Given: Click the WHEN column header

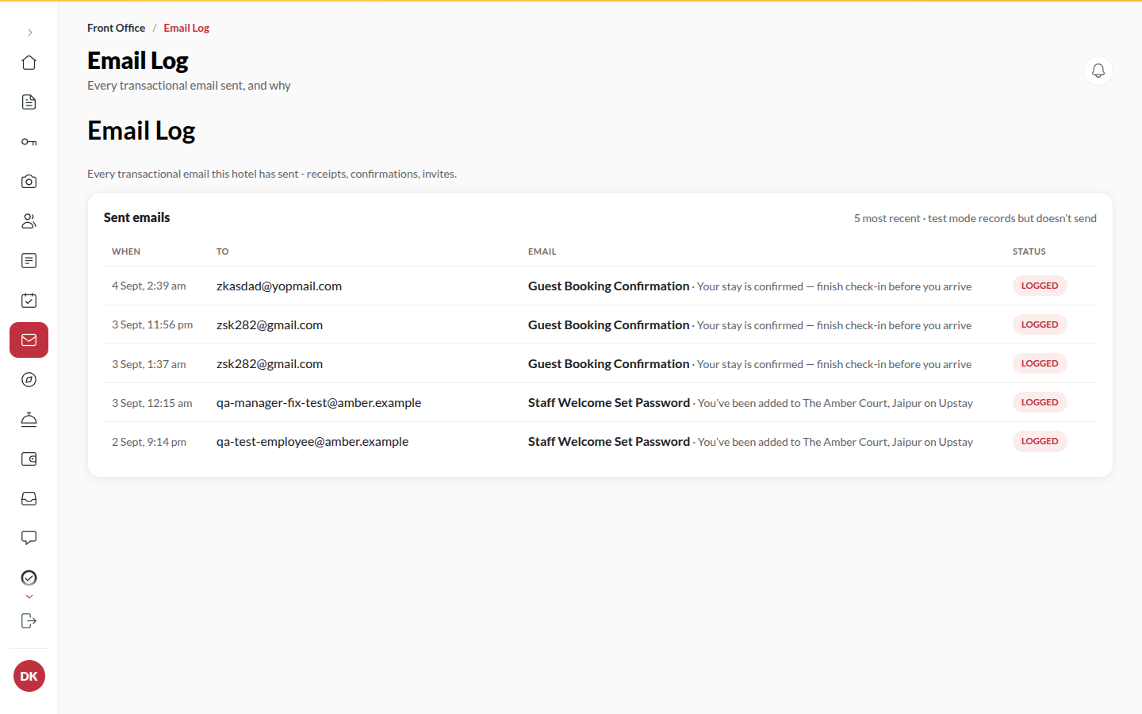Looking at the screenshot, I should pyautogui.click(x=126, y=251).
